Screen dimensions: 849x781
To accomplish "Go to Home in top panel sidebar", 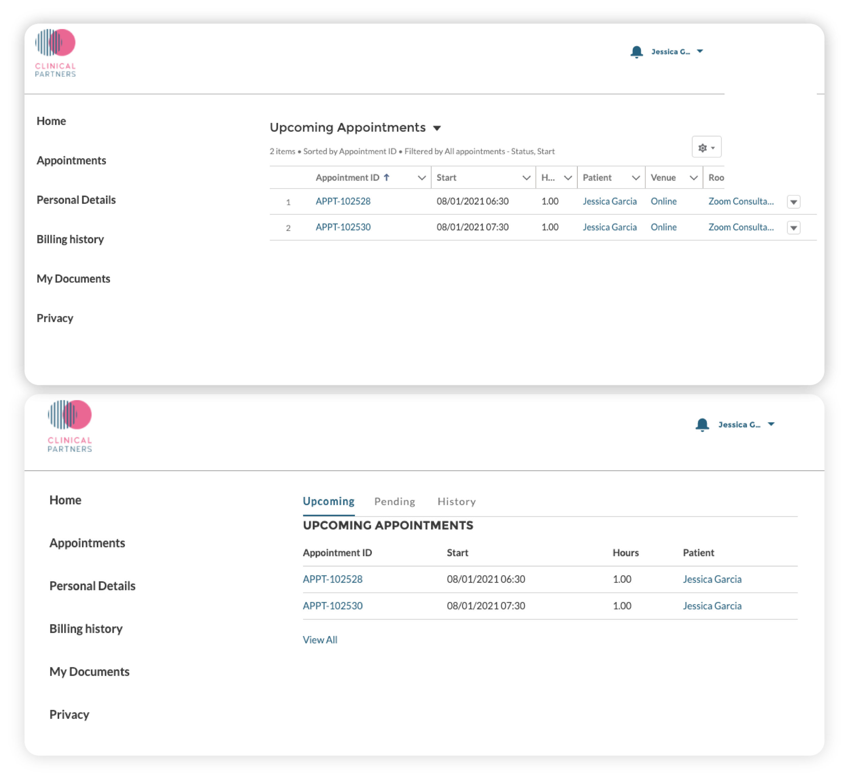I will [51, 121].
